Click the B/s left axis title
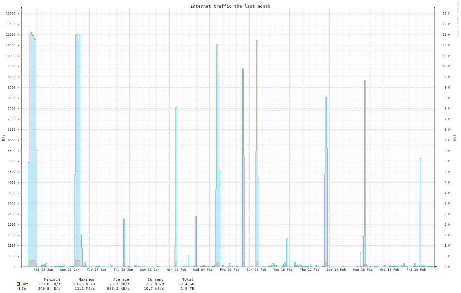Image resolution: width=461 pixels, height=293 pixels. coord(4,138)
